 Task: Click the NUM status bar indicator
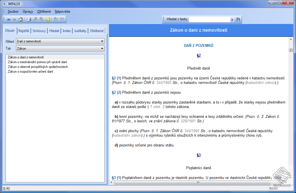274,189
